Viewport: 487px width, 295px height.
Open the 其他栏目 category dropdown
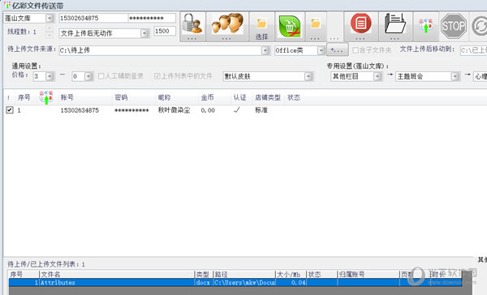tap(377, 76)
